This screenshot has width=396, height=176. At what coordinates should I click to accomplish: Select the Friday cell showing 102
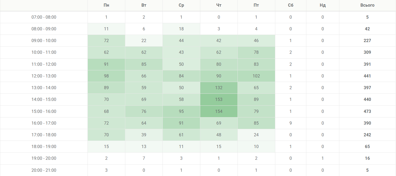coord(256,76)
